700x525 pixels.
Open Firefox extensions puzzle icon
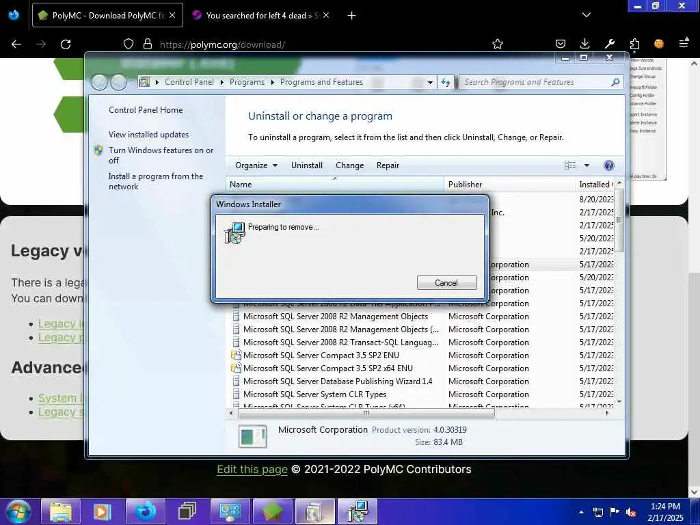point(634,44)
